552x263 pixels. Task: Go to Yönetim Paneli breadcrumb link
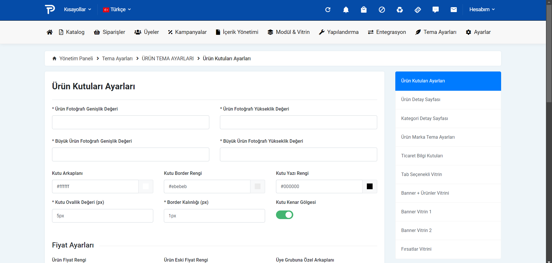pyautogui.click(x=76, y=59)
